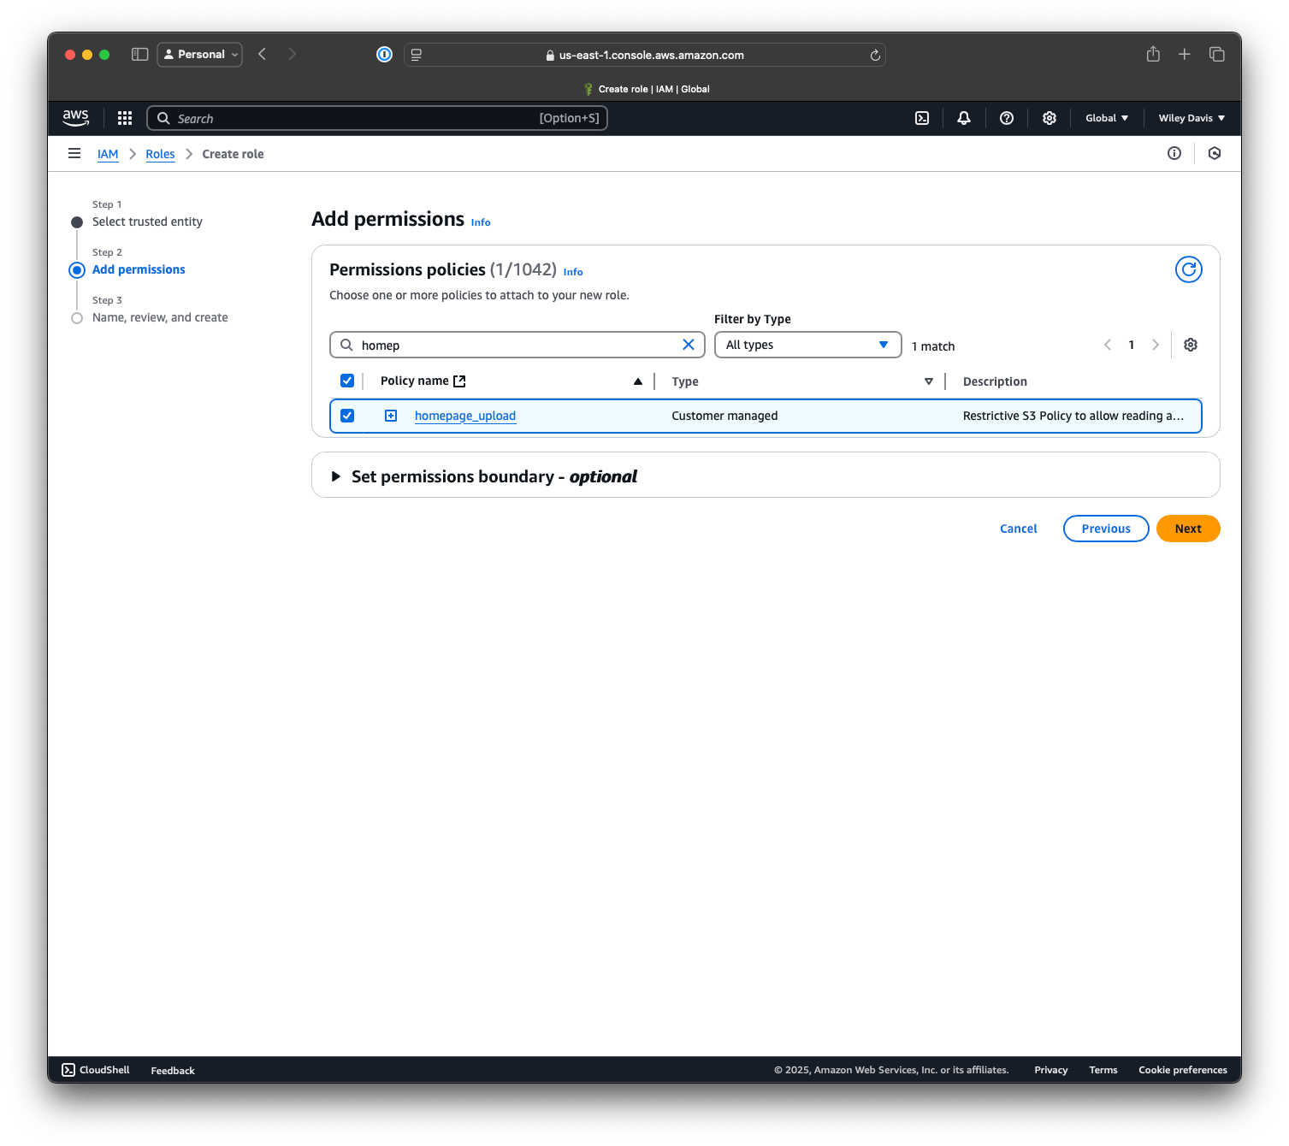Open the Wiley Davis account menu
The height and width of the screenshot is (1146, 1289).
click(1191, 118)
